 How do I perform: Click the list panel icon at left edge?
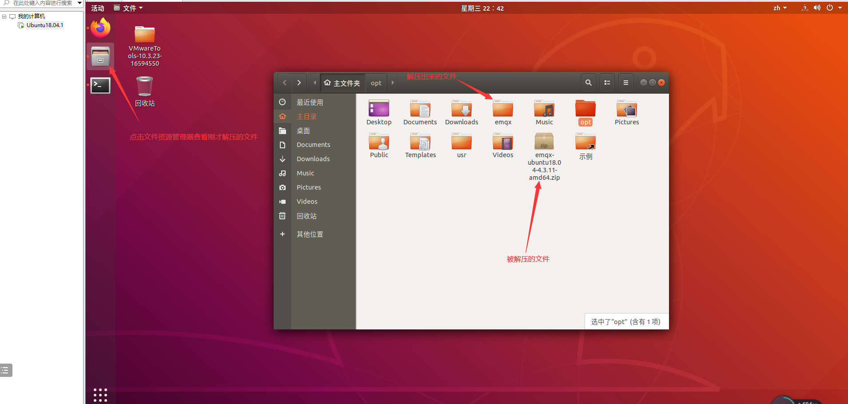(5, 370)
